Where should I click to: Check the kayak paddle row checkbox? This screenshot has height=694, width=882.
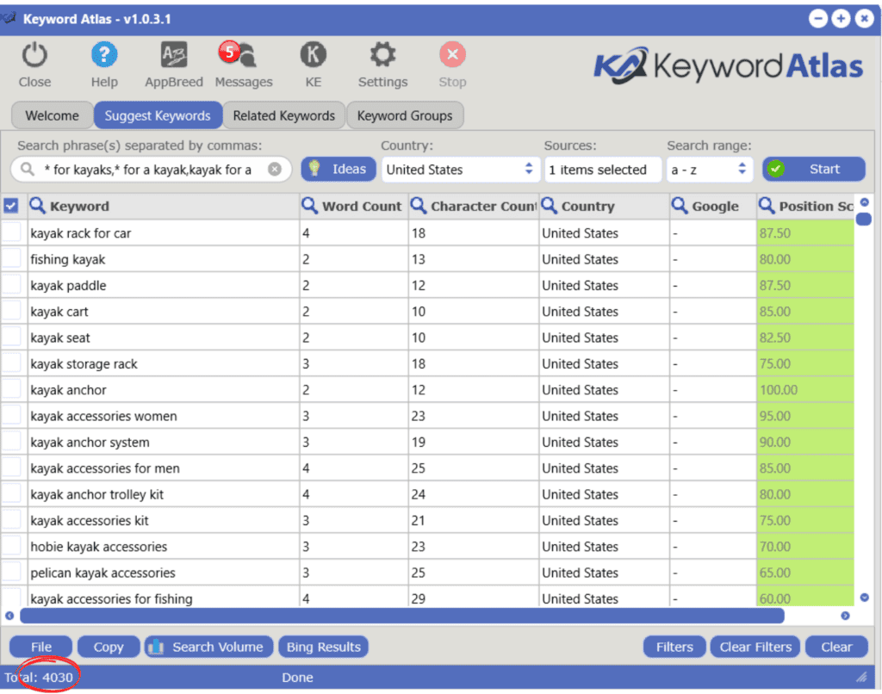coord(11,285)
